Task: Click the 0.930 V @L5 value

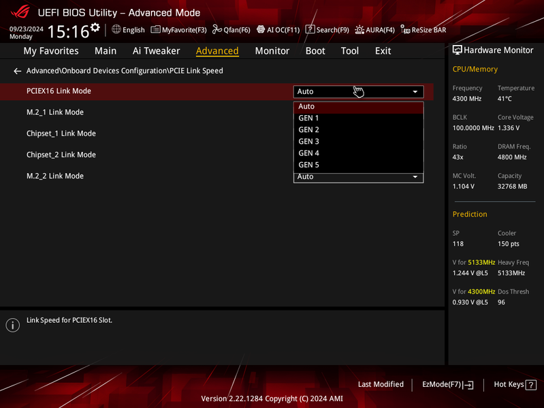Action: point(470,302)
